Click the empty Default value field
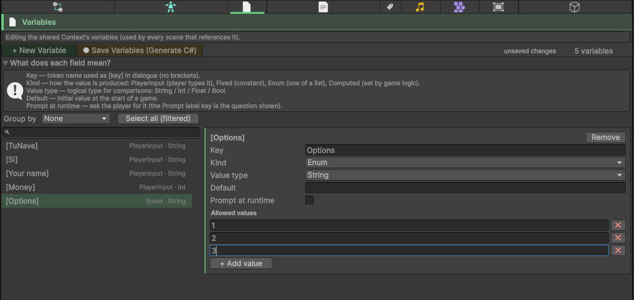Screen dimensions: 634x300 click(x=465, y=188)
